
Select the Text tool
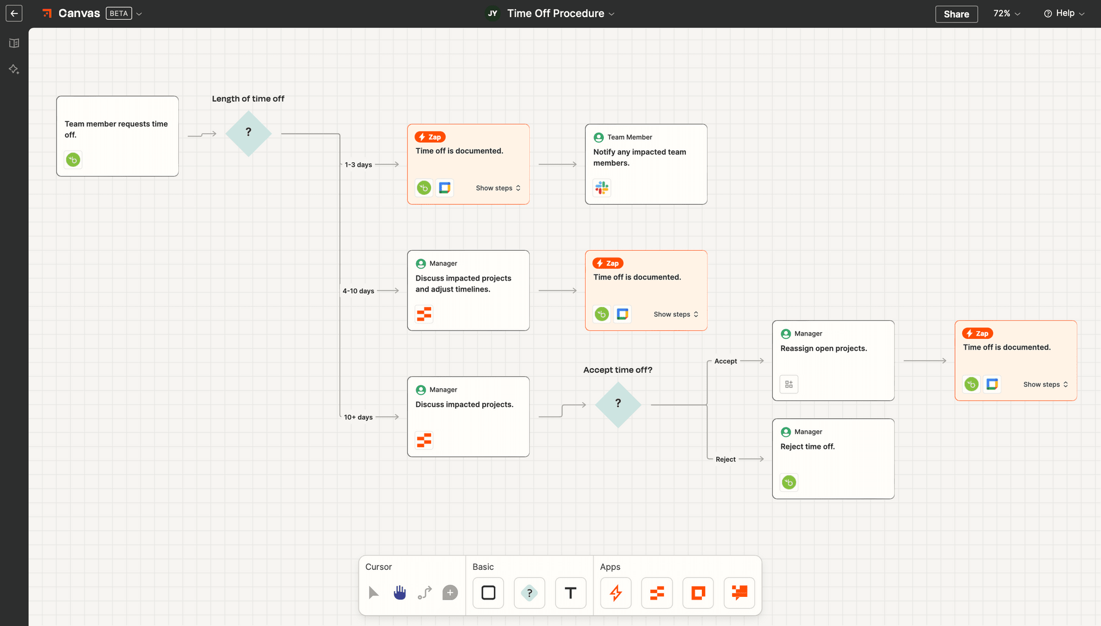click(571, 592)
